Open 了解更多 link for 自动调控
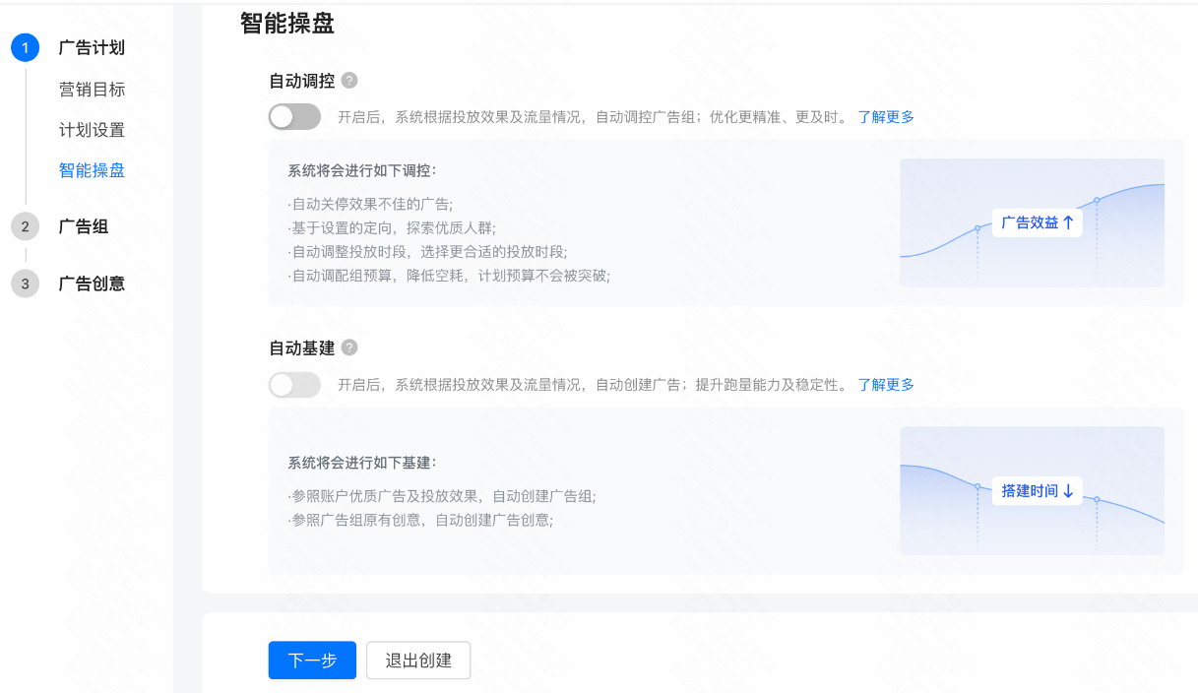Image resolution: width=1198 pixels, height=693 pixels. click(x=888, y=116)
